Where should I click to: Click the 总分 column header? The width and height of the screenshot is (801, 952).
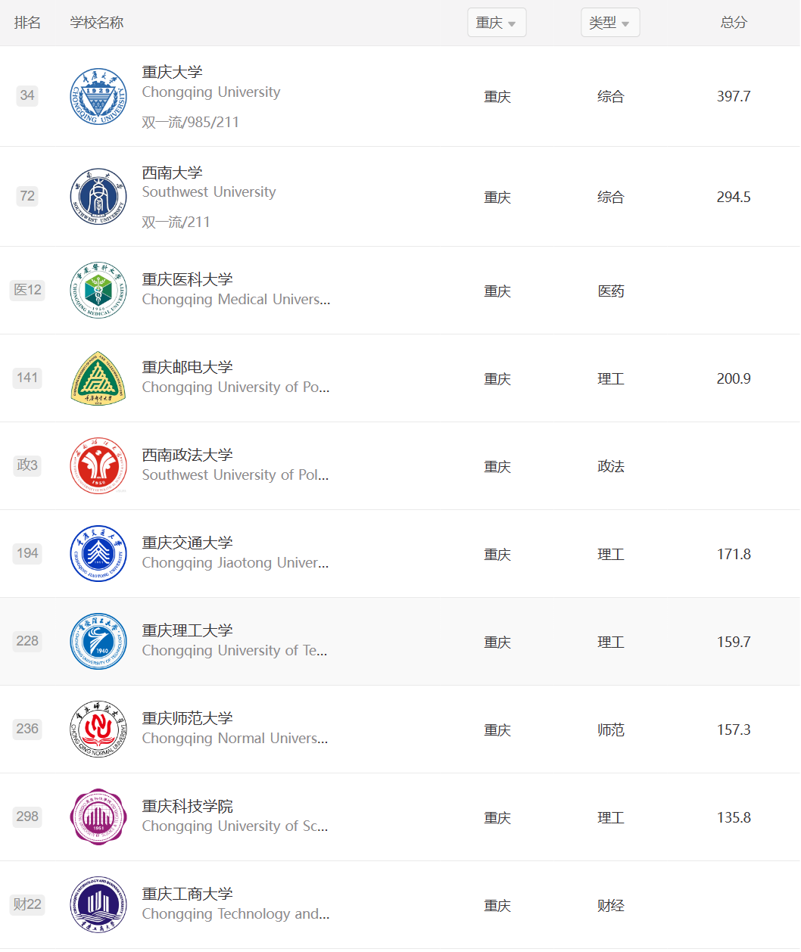coord(734,23)
